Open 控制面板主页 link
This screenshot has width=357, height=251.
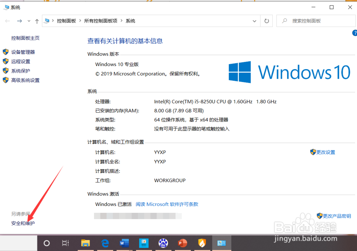[25, 38]
